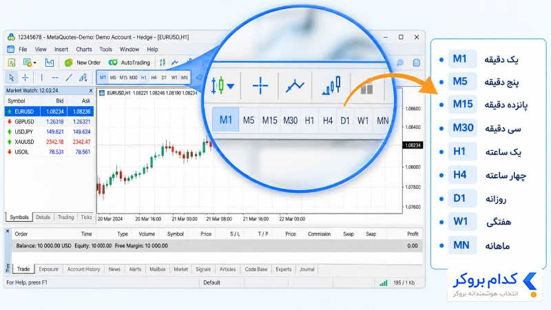Click the Ask column header
The height and width of the screenshot is (310, 551).
(86, 101)
